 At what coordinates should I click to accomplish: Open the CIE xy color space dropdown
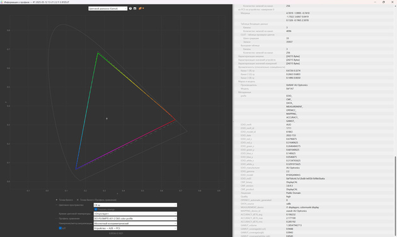pyautogui.click(x=135, y=205)
